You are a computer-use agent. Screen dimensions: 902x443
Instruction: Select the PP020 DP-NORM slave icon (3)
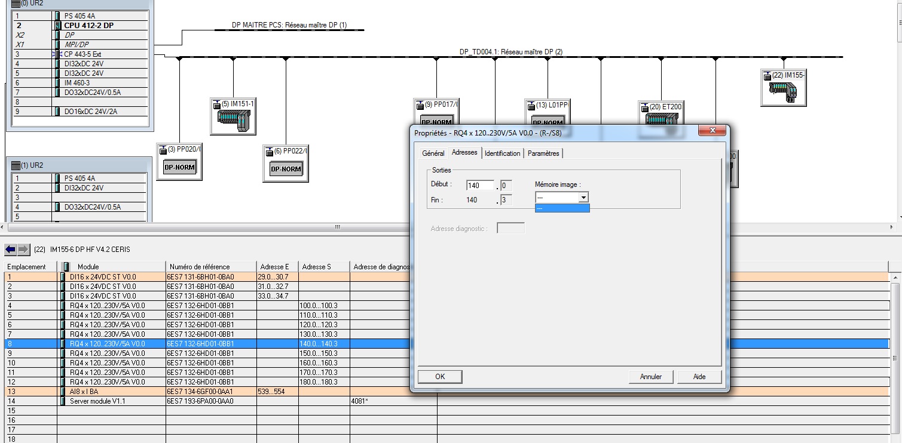point(179,167)
